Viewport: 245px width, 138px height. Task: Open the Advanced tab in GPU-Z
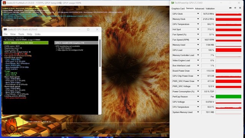click(x=199, y=8)
